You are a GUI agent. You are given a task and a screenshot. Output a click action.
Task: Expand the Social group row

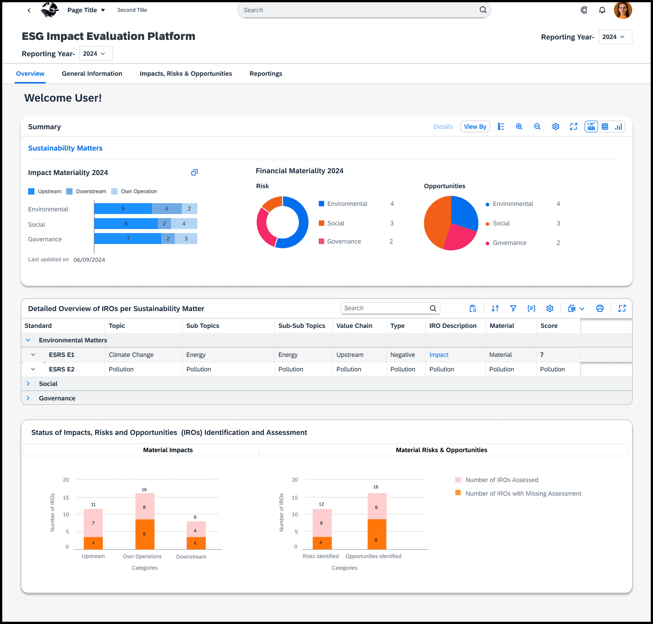pyautogui.click(x=28, y=384)
